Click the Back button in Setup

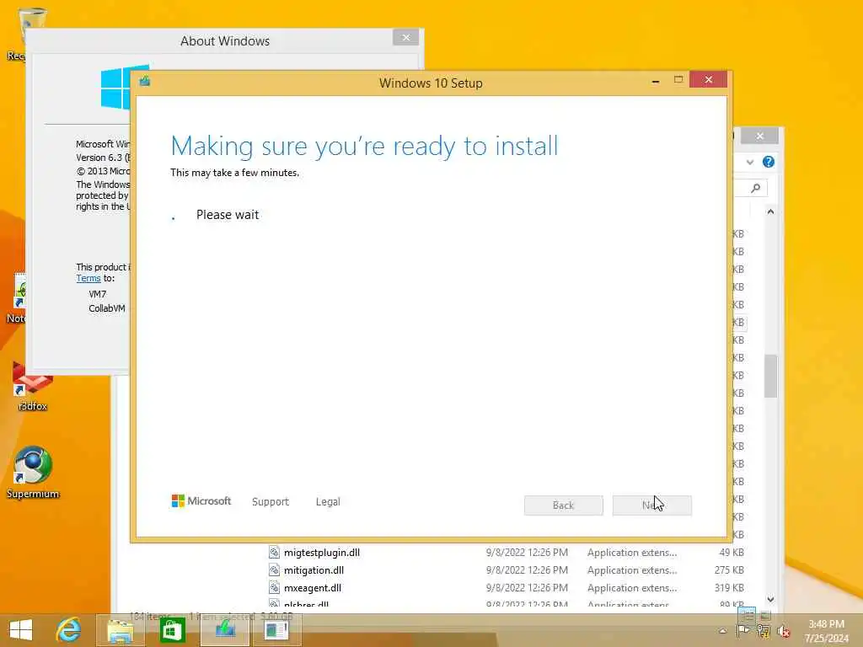pos(563,505)
